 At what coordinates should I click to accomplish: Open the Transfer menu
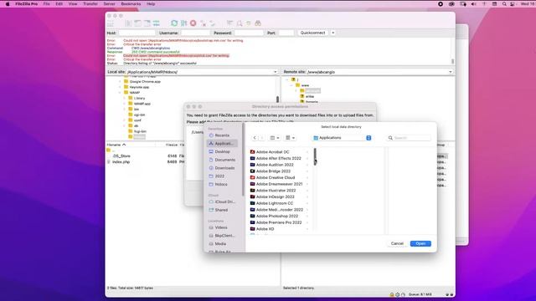(90, 4)
